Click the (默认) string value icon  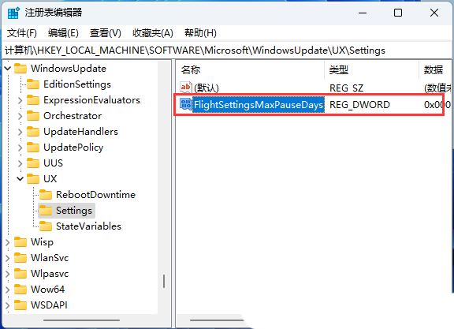pos(185,88)
